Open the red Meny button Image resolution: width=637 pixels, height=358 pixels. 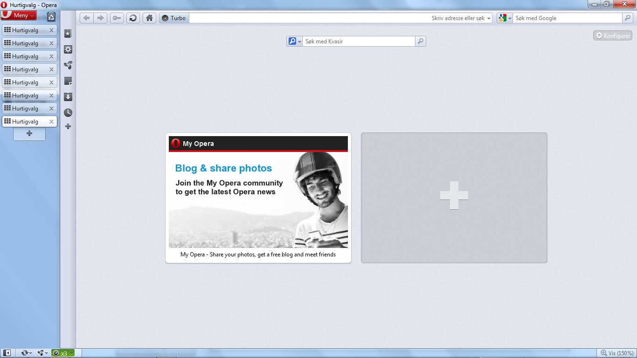pyautogui.click(x=19, y=15)
